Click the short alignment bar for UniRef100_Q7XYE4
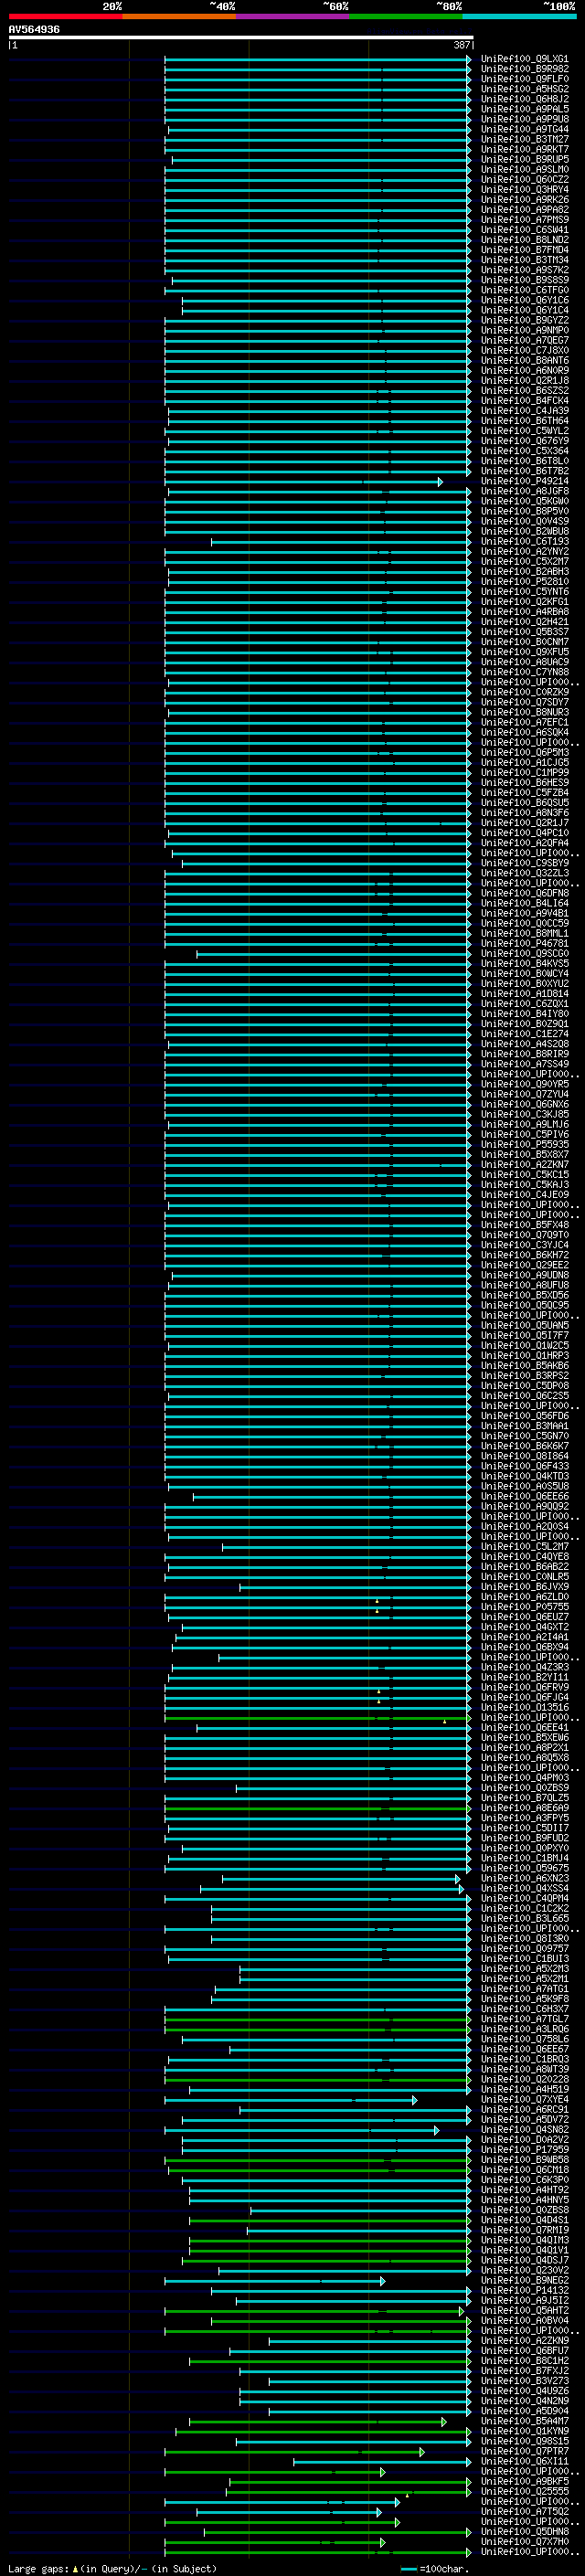Screen dimensions: 585x2576 [290, 2099]
